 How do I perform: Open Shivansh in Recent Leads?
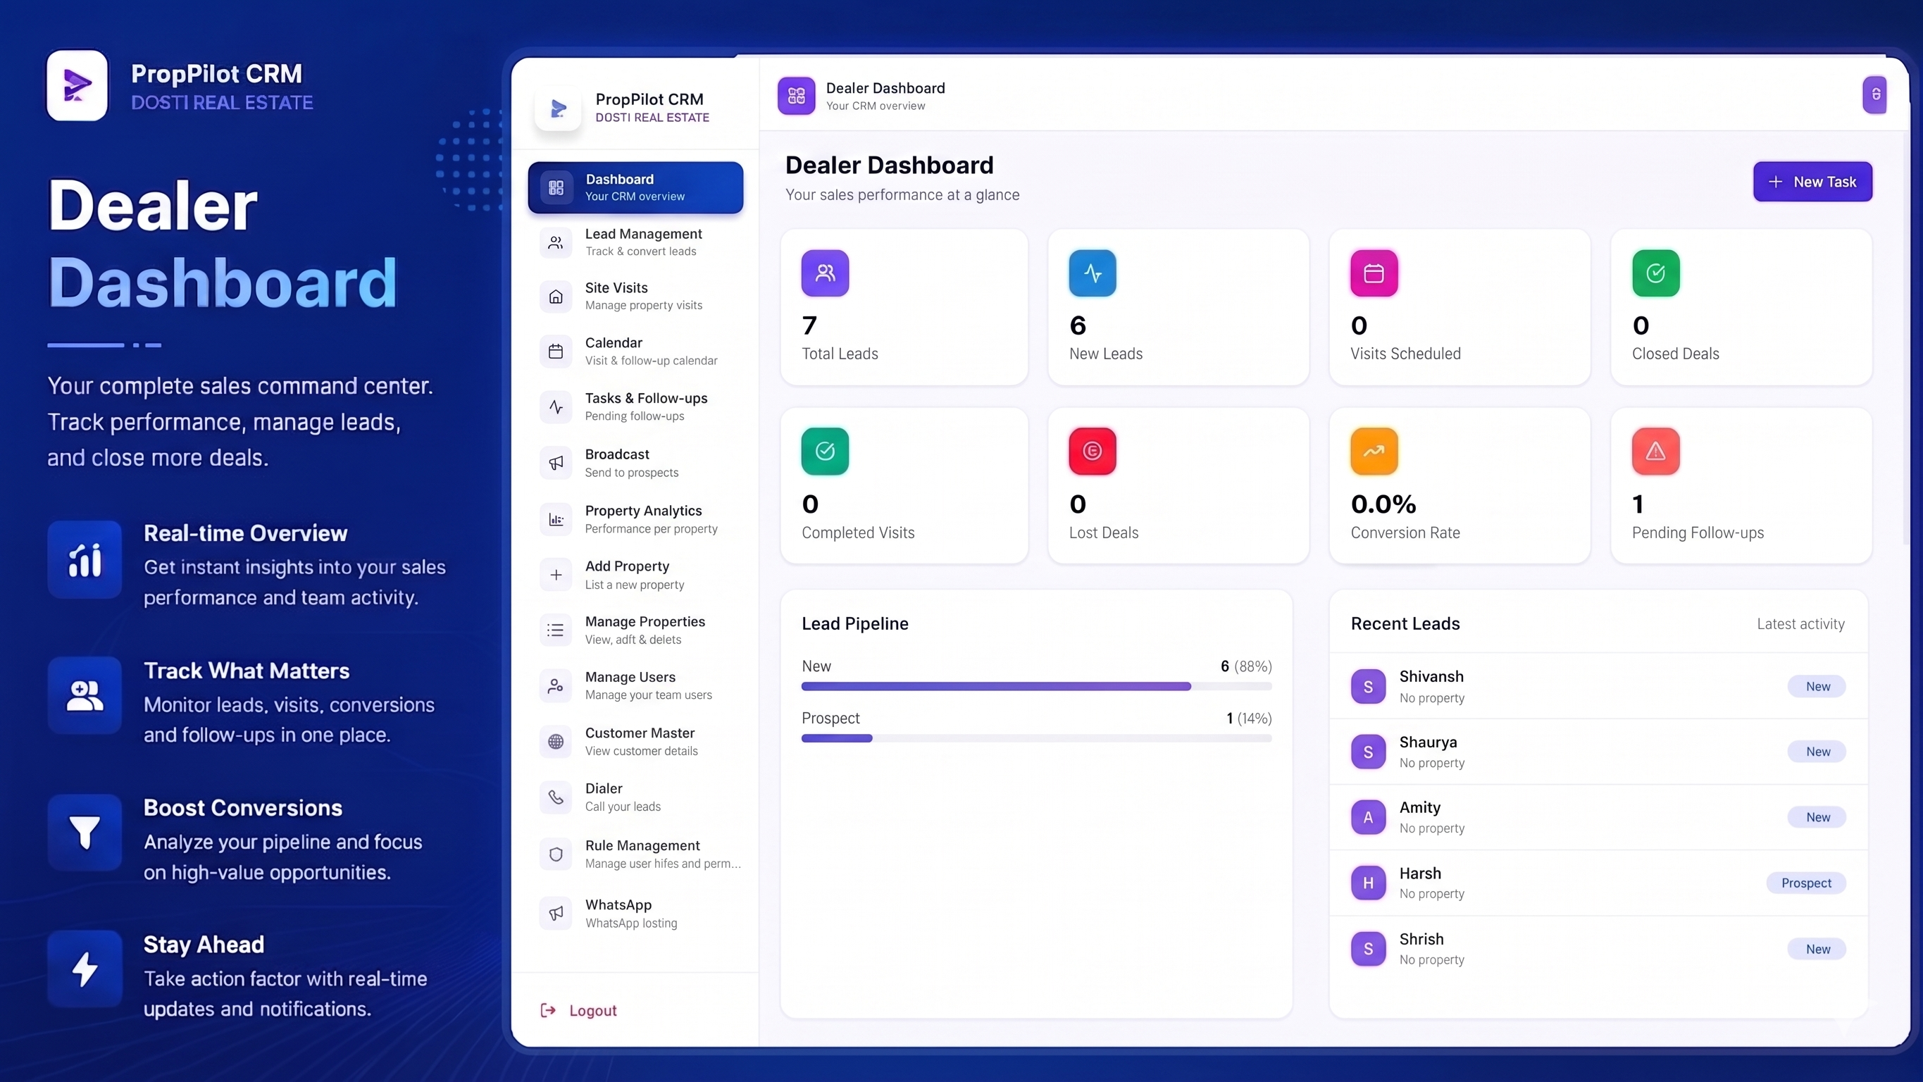(x=1598, y=686)
